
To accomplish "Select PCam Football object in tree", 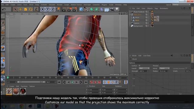I will point(139,12).
